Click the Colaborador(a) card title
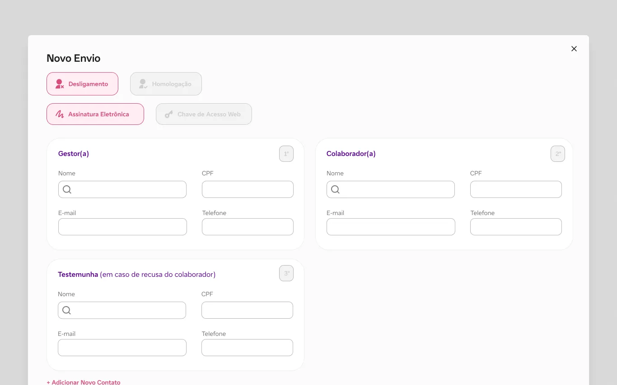This screenshot has height=385, width=617. 351,154
